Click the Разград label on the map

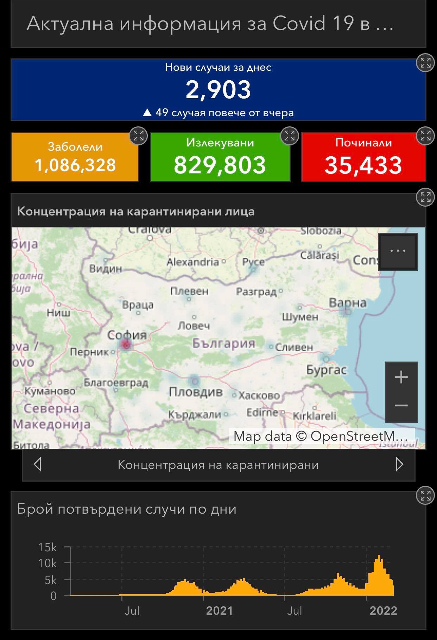256,292
